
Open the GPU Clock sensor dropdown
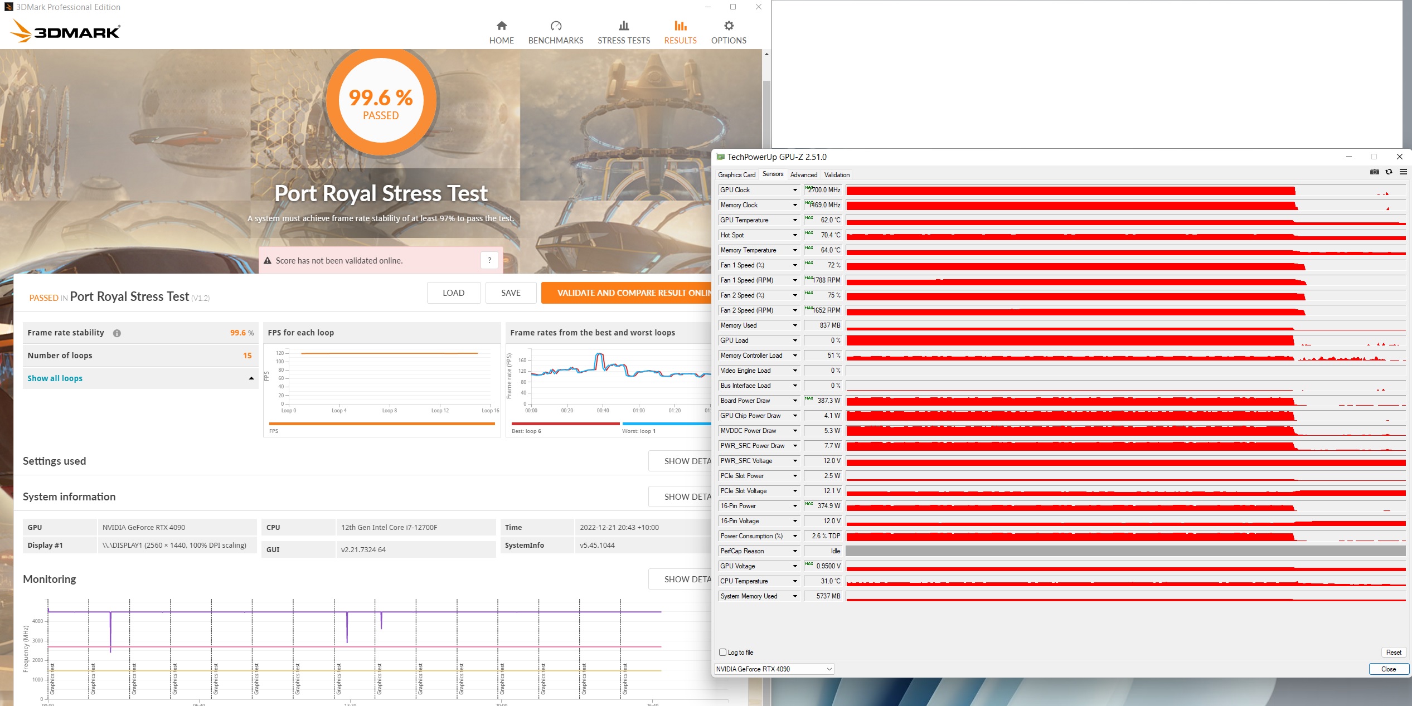795,190
